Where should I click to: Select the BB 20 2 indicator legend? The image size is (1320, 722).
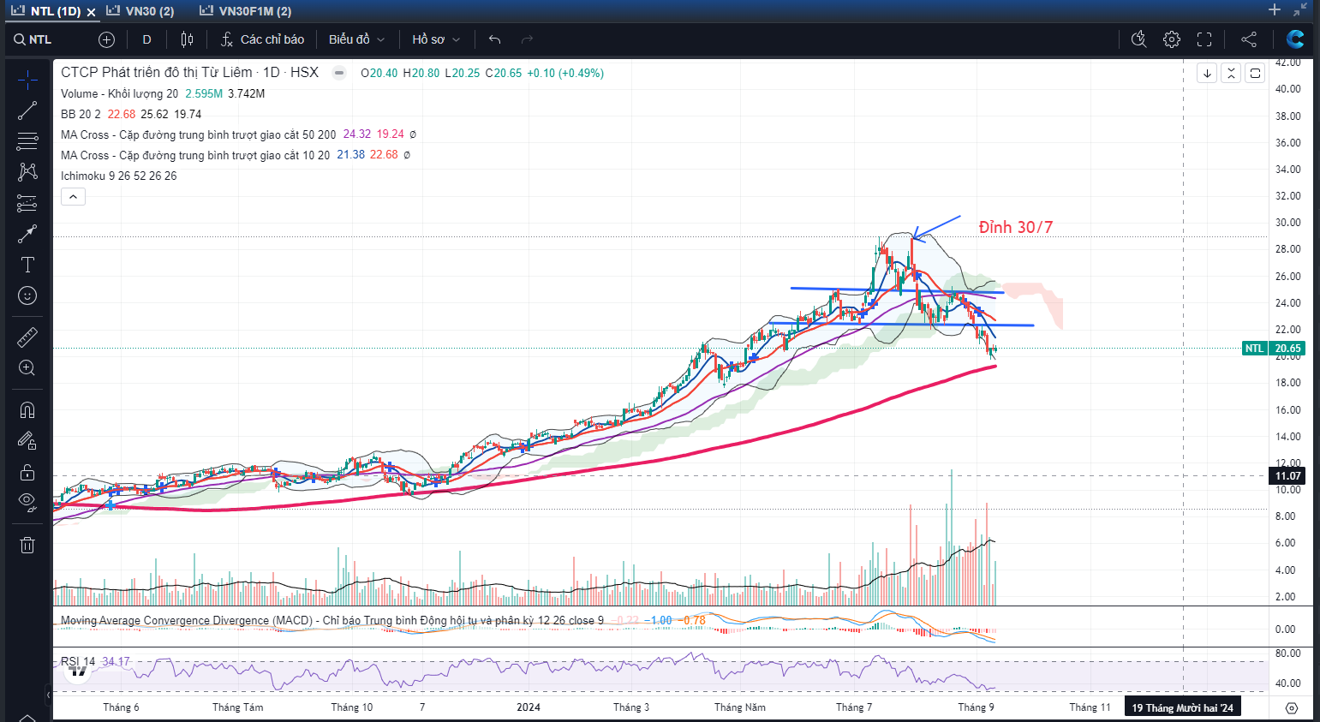click(x=81, y=114)
